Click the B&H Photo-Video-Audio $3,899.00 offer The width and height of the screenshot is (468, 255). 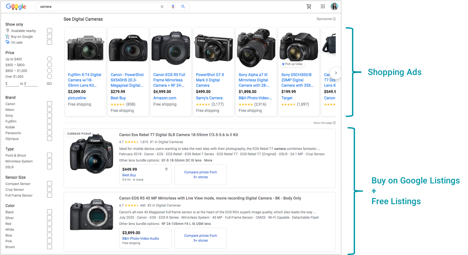click(x=145, y=238)
